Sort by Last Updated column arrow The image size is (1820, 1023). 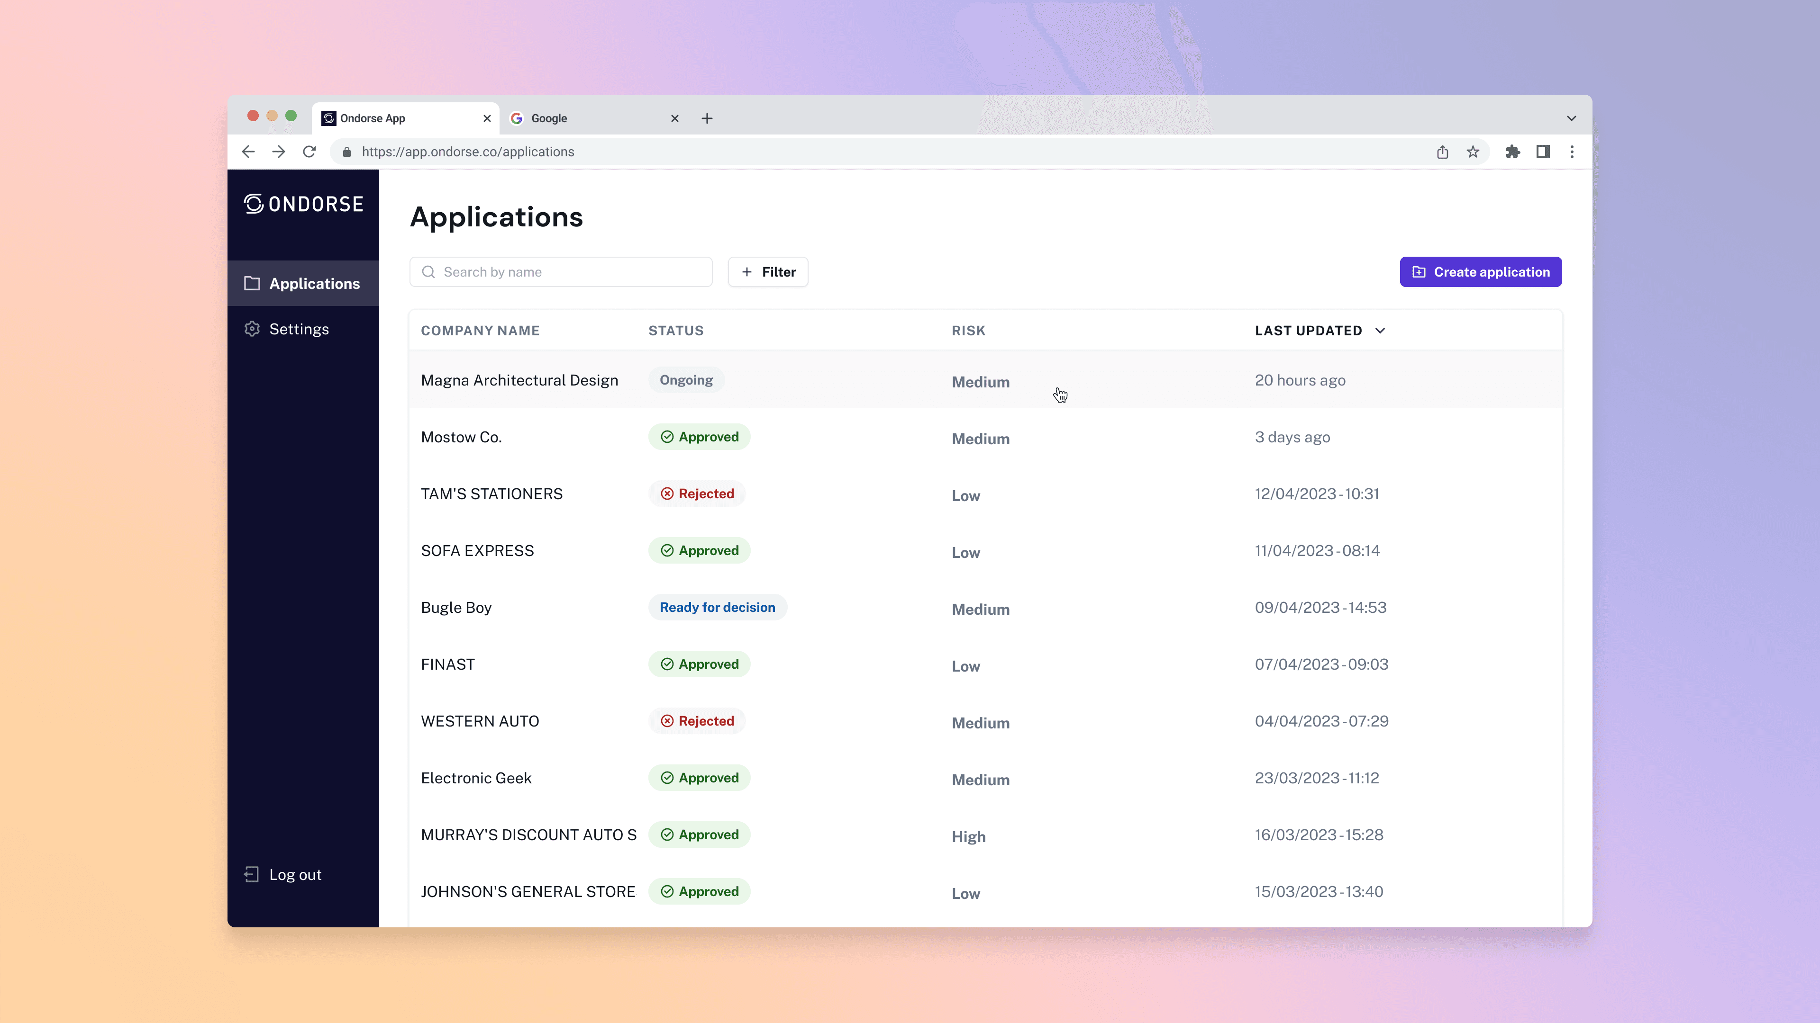pyautogui.click(x=1380, y=331)
